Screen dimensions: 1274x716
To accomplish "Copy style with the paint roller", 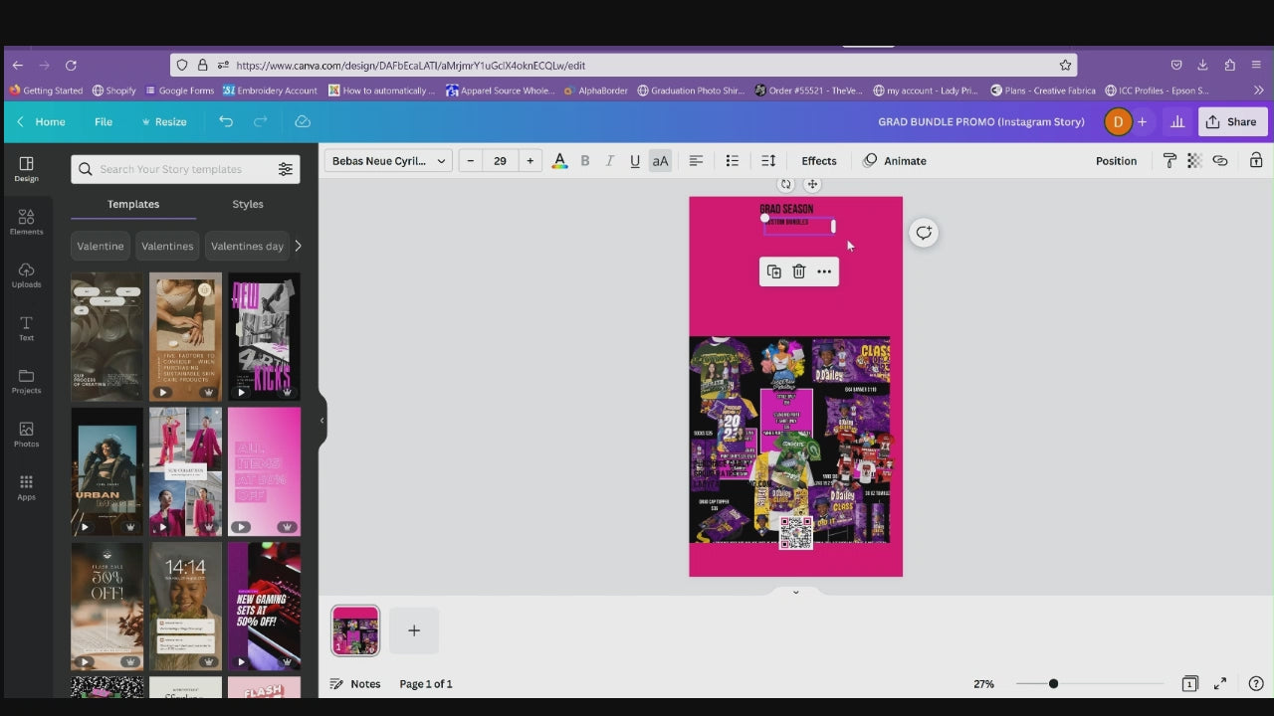I will tap(1169, 161).
